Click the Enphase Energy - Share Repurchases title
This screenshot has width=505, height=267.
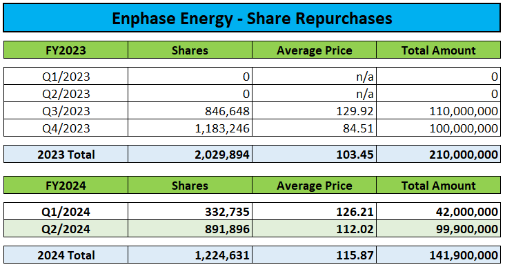(252, 18)
